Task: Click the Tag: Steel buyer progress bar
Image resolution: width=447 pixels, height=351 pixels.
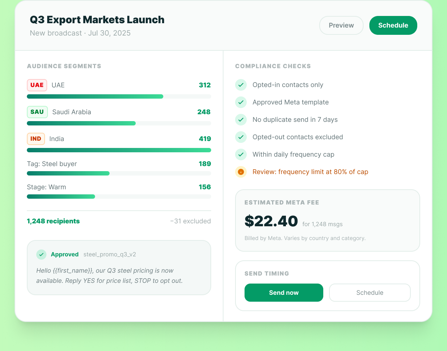Action: 119,173
